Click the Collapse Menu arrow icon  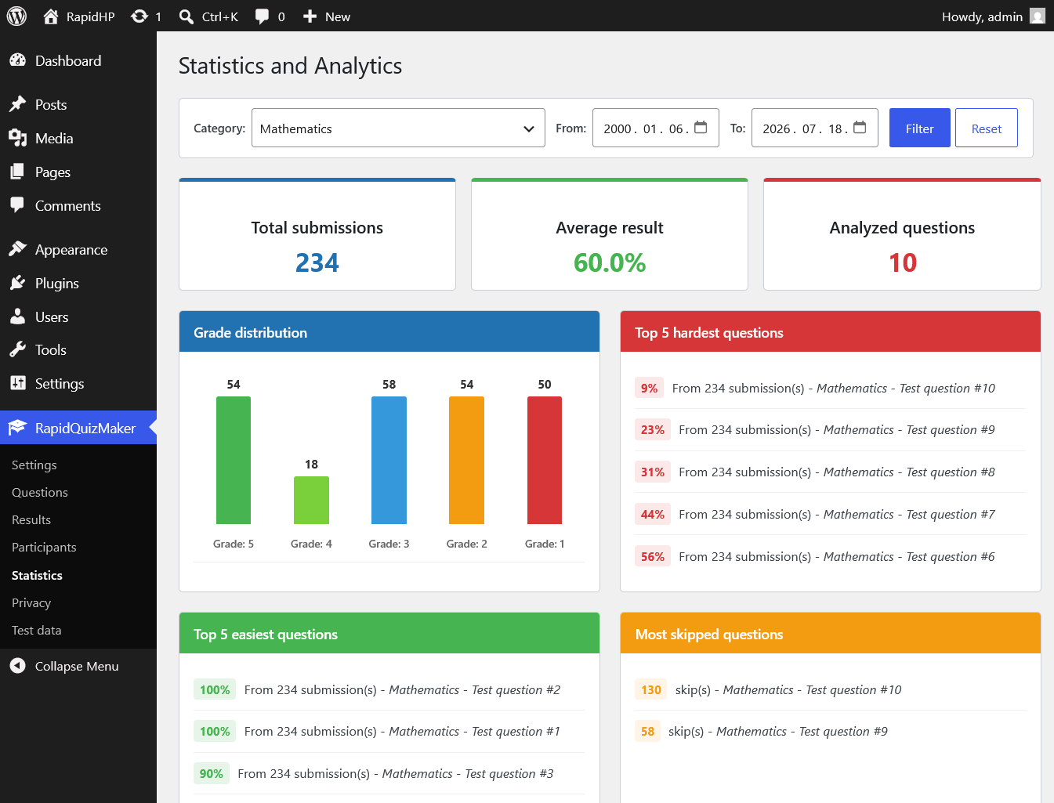17,666
